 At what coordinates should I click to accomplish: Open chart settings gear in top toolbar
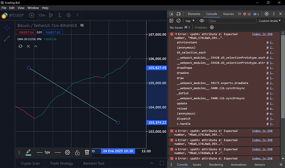(x=69, y=15)
